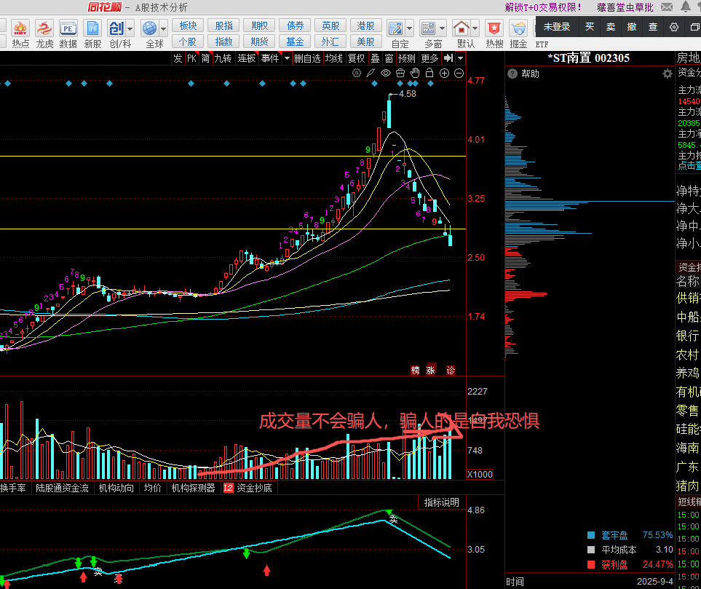The height and width of the screenshot is (589, 701).
Task: Open chip distribution panel settings gear
Action: (x=667, y=74)
